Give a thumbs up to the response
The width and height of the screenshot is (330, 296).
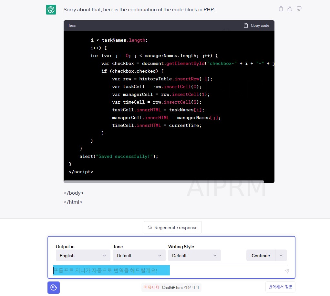pyautogui.click(x=290, y=9)
